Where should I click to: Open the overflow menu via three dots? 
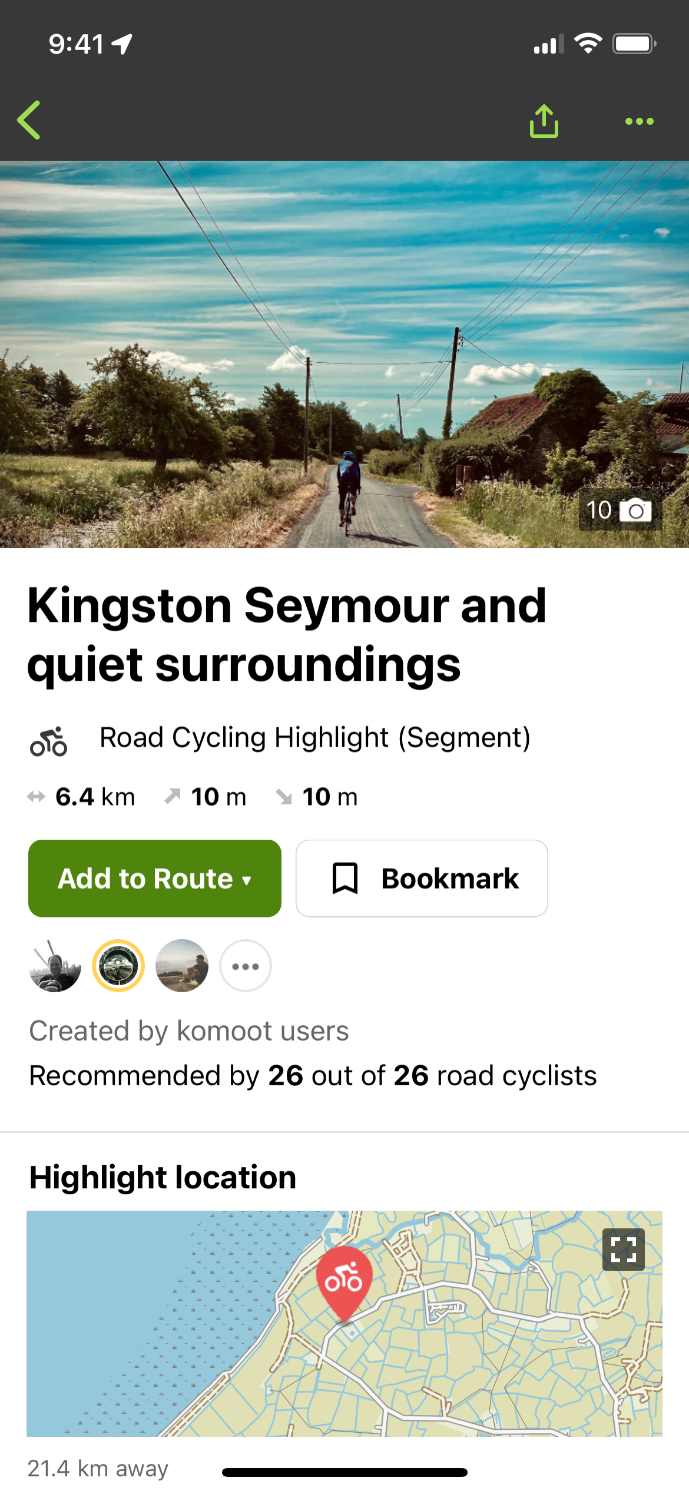(x=640, y=121)
